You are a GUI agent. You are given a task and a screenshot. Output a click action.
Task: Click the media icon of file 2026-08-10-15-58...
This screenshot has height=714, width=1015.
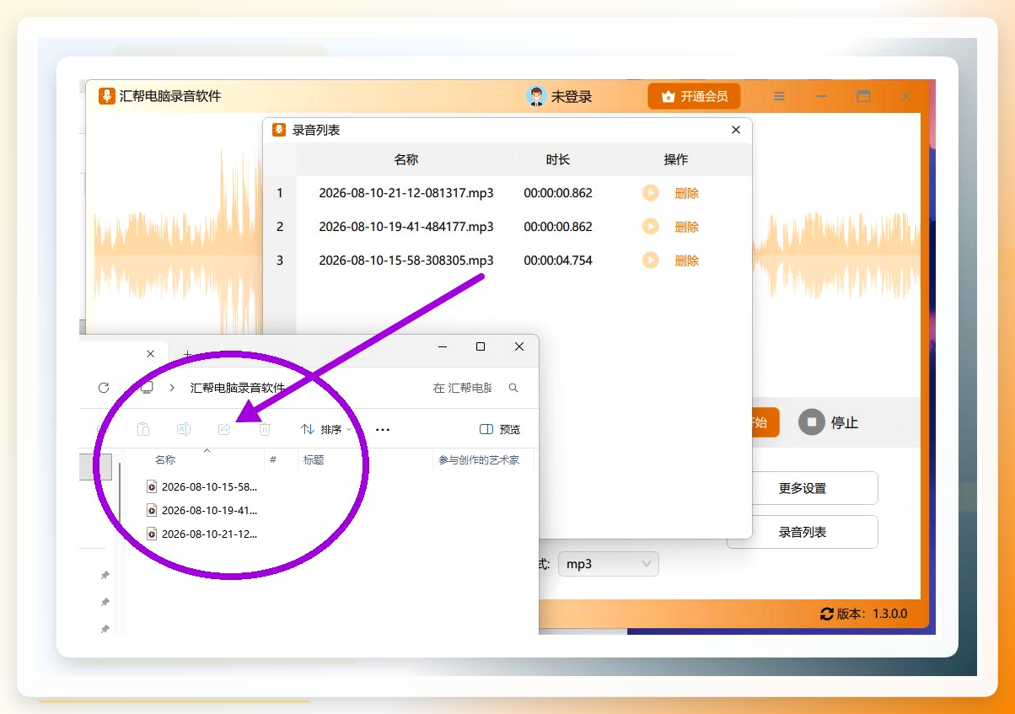[152, 486]
